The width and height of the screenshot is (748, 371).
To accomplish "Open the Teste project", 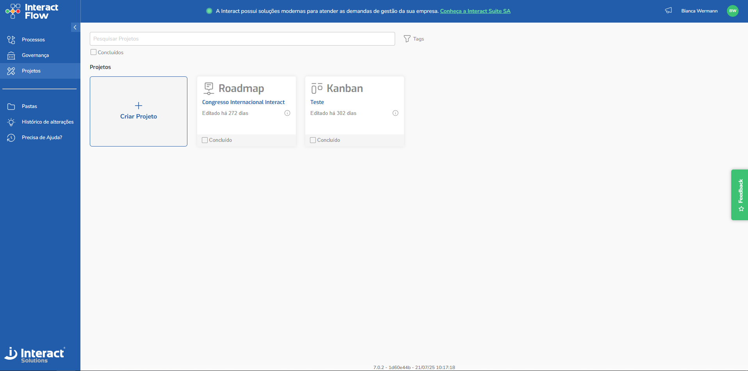I will click(x=317, y=102).
